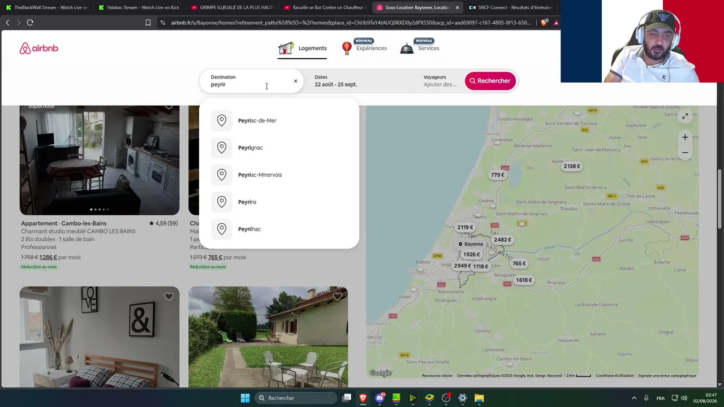Image resolution: width=724 pixels, height=407 pixels.
Task: Click the Google logo on the map
Action: click(x=380, y=373)
